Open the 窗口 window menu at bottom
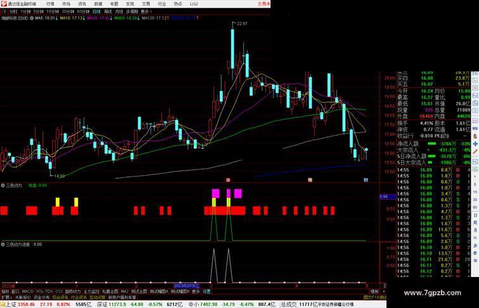This screenshot has width=479, height=308. (x=15, y=292)
